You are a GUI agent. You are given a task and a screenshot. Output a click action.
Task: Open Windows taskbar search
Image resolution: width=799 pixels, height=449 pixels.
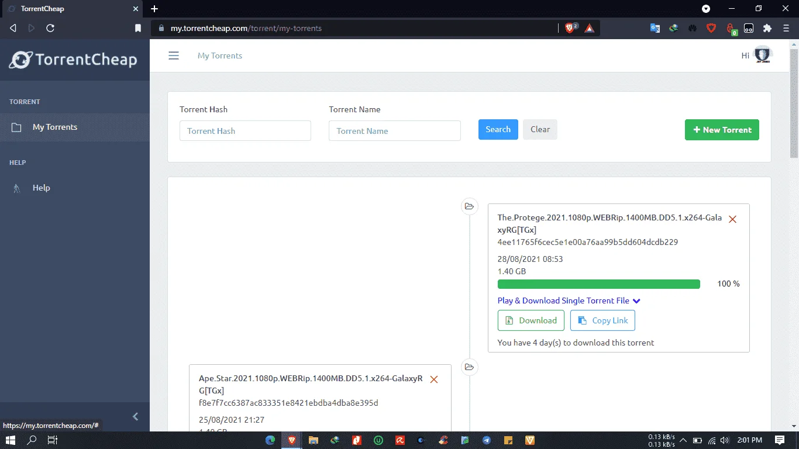click(x=32, y=440)
